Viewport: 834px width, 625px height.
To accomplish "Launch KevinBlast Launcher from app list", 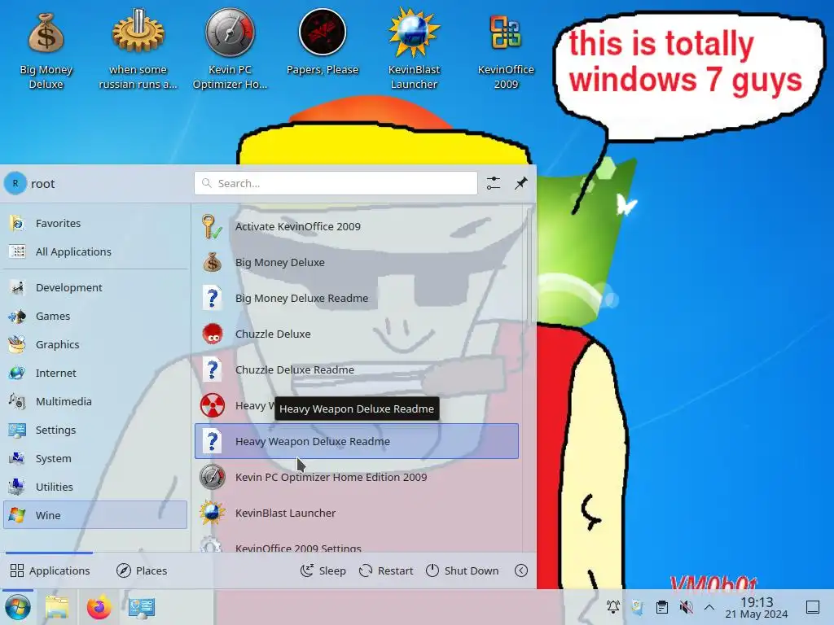I will [x=357, y=513].
